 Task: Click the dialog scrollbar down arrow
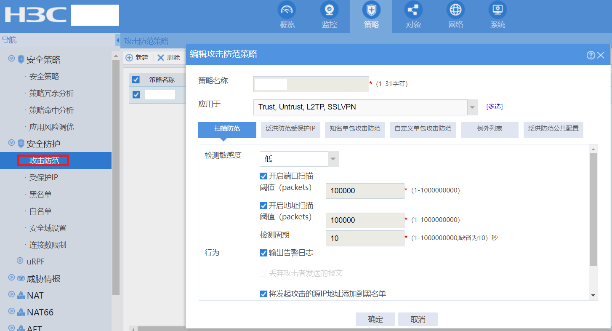pyautogui.click(x=593, y=296)
